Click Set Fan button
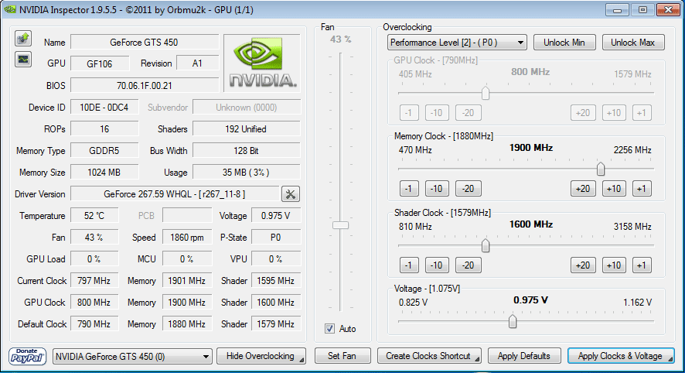Viewport: 685px width, 373px height. [342, 356]
